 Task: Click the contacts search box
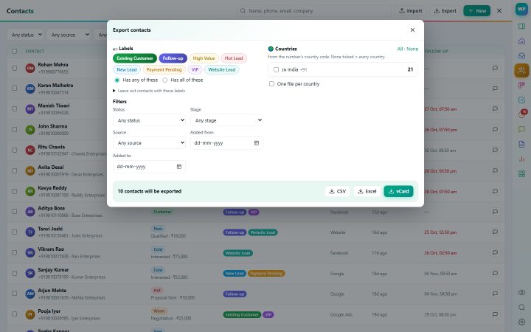(314, 11)
